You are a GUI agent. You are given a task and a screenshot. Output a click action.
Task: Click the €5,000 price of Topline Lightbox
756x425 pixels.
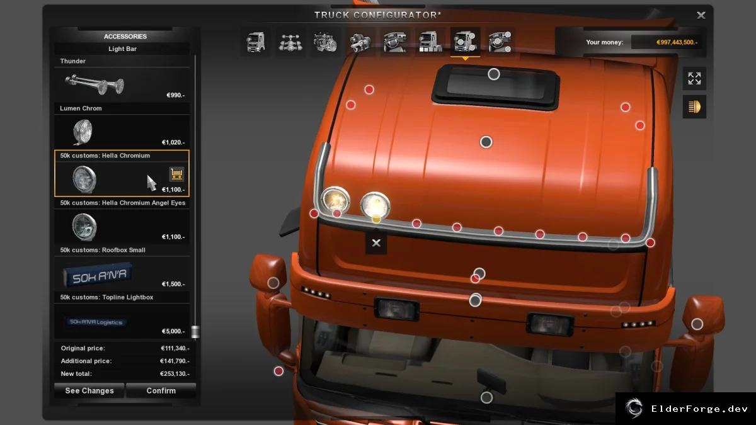[173, 331]
